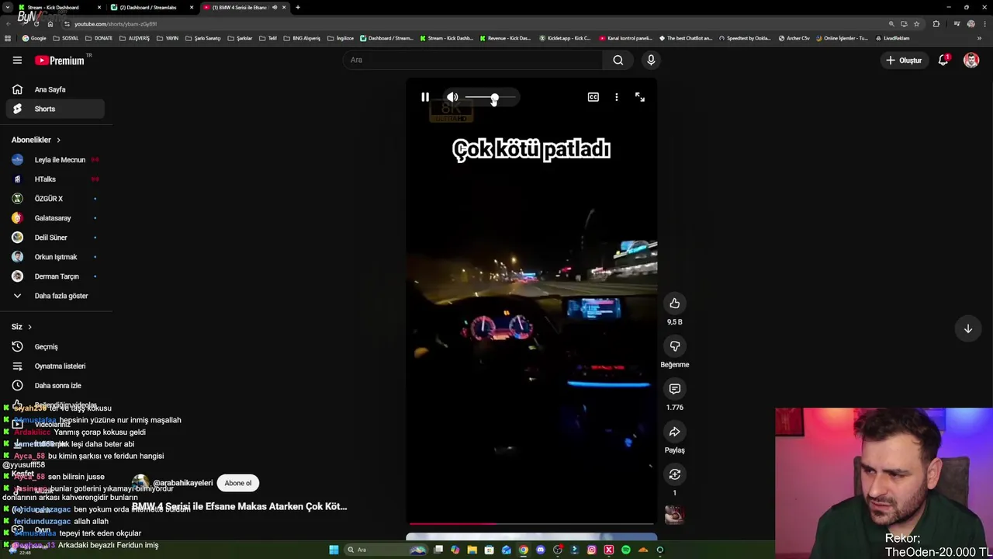Open the tab search dropdown arrow
The width and height of the screenshot is (993, 559).
[7, 7]
